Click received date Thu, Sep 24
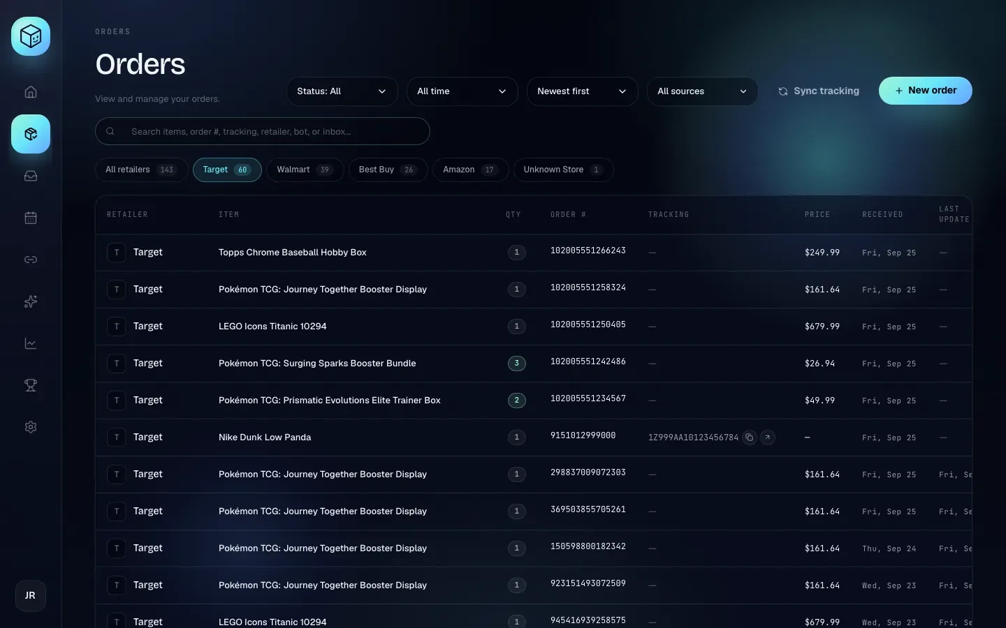 pos(889,549)
